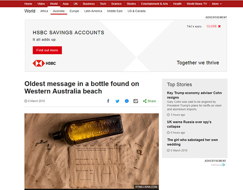The height and width of the screenshot is (190, 243).
Task: Open the Key Trump economy adviser Cohn story
Action: 194,95
